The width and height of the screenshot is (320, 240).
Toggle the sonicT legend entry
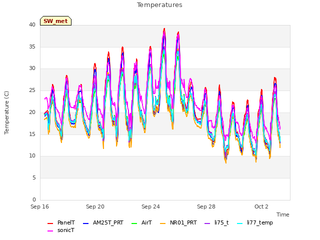(61, 230)
